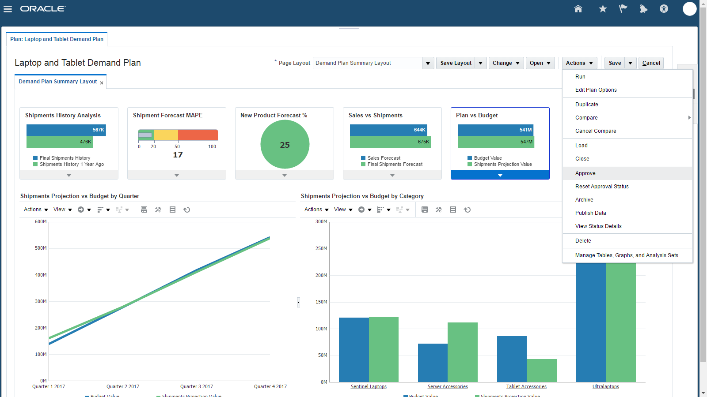
Task: Expand the New Product Forecast % tile arrow
Action: point(285,175)
